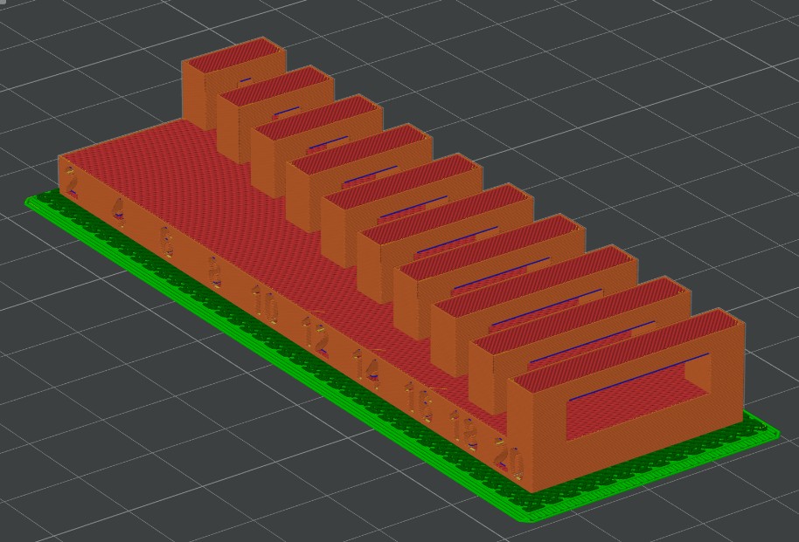Click the green brim at the far left corner

pyautogui.click(x=37, y=202)
